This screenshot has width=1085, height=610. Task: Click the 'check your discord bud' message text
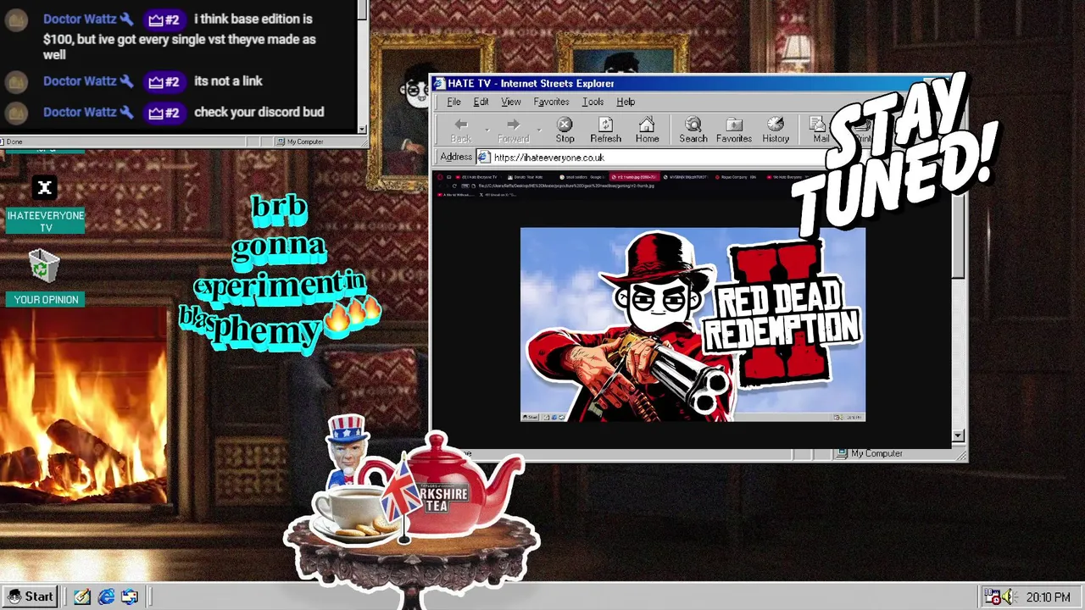[259, 112]
